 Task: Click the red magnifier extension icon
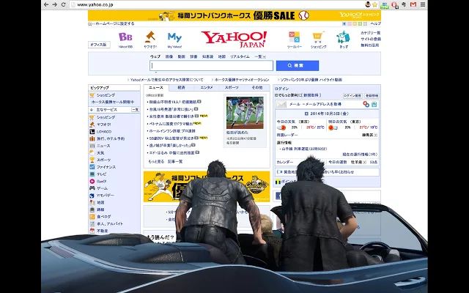[x=394, y=4]
